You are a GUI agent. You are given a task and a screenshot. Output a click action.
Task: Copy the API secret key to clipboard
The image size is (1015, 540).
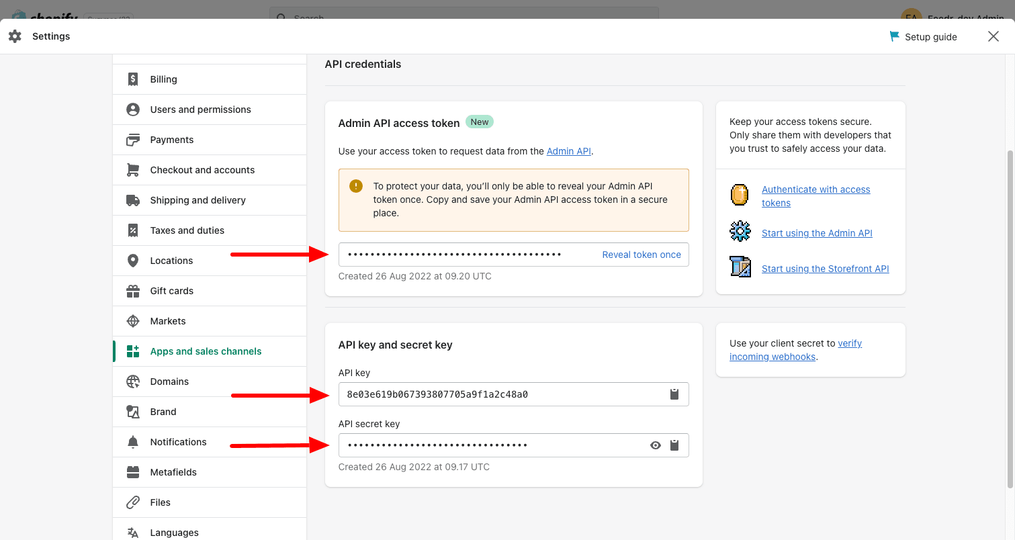[x=674, y=445]
